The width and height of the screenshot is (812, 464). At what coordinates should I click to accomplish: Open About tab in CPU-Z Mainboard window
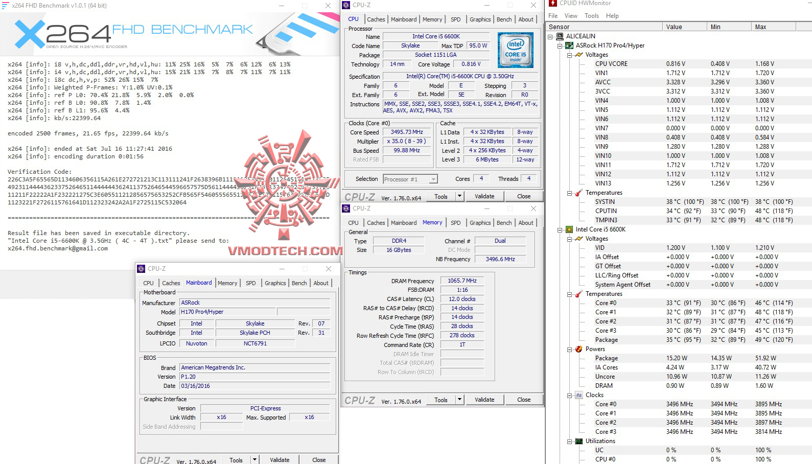click(x=321, y=283)
